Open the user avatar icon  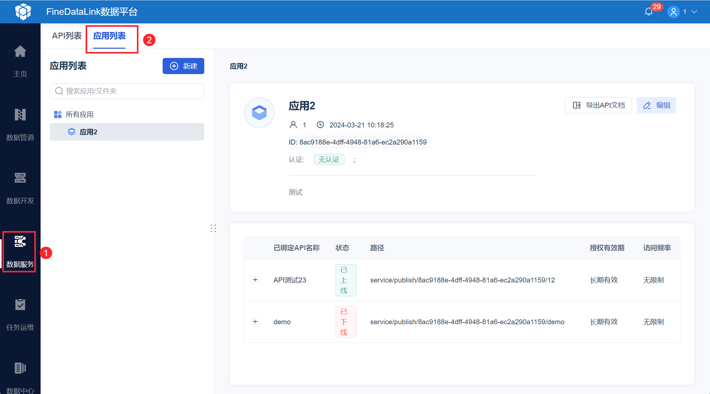point(674,12)
